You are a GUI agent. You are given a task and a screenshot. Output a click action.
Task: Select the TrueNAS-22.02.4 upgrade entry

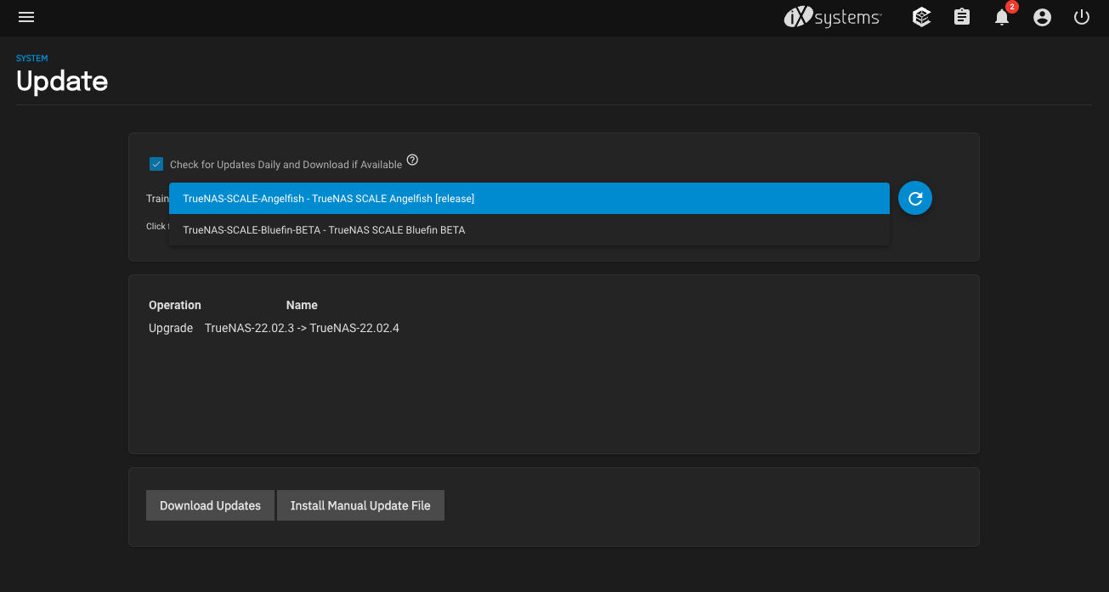(x=302, y=328)
